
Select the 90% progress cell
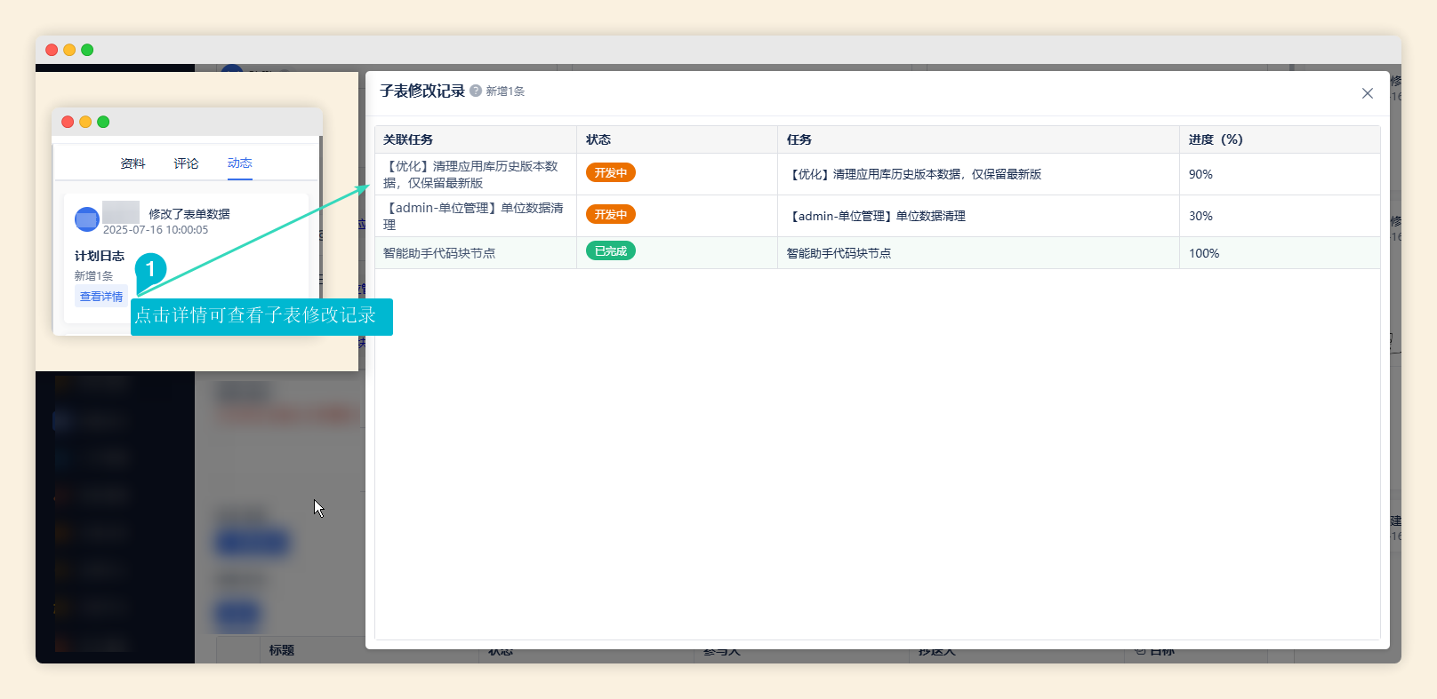(1200, 174)
